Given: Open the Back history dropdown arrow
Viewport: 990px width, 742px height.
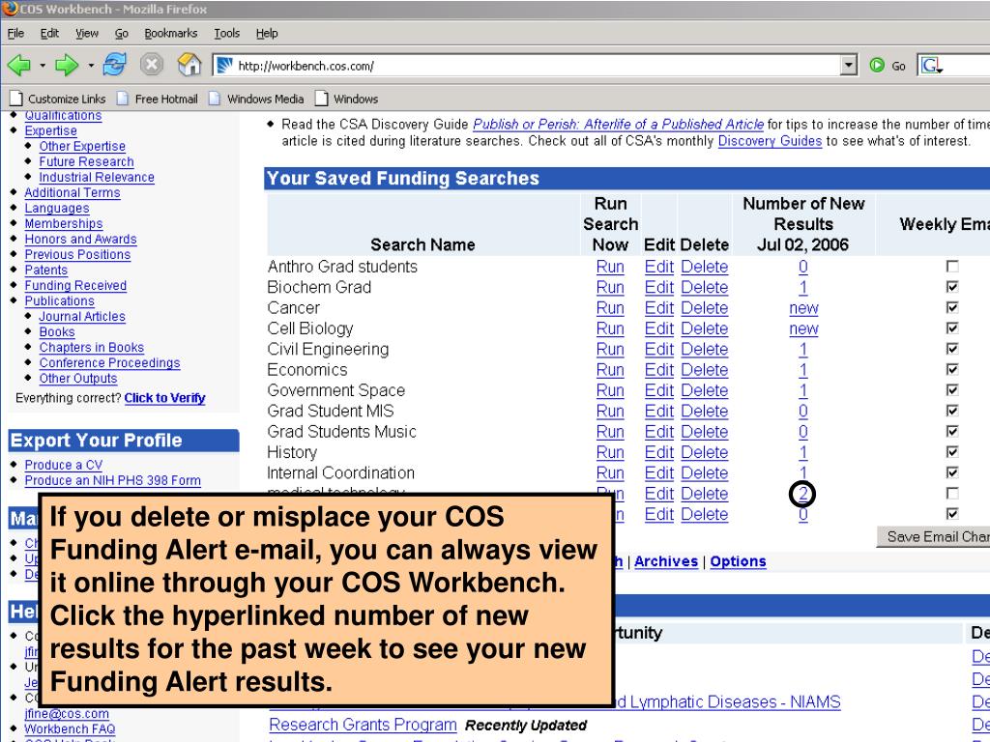Looking at the screenshot, I should point(43,65).
